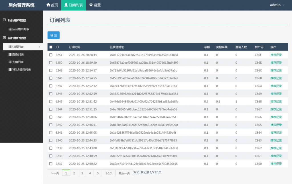Click the list icon beside 提币列表
This screenshot has height=184, width=292.
point(10,55)
